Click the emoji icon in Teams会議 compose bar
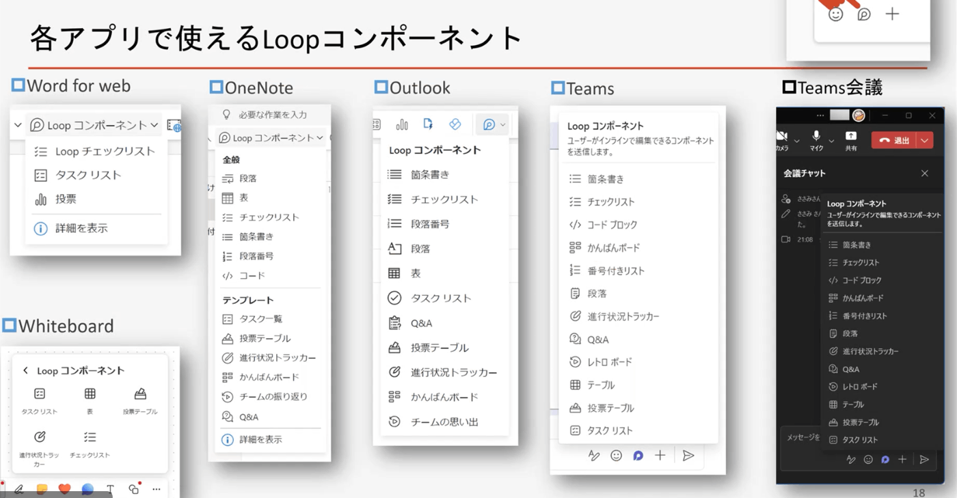This screenshot has width=957, height=498. pyautogui.click(x=868, y=460)
